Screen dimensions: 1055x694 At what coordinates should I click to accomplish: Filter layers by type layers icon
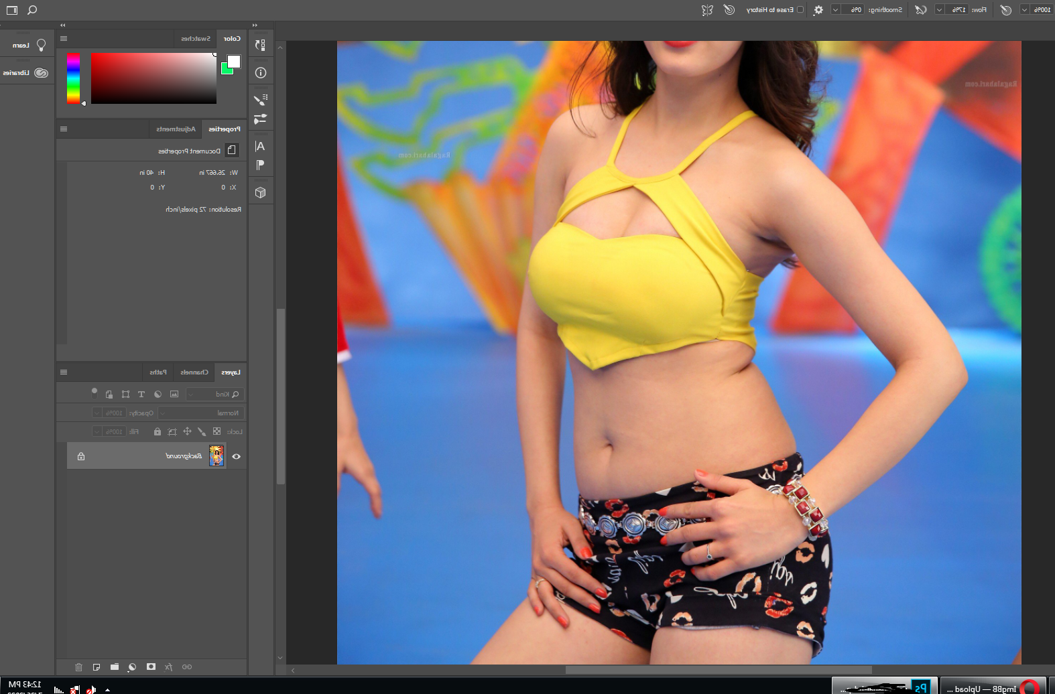click(x=141, y=395)
